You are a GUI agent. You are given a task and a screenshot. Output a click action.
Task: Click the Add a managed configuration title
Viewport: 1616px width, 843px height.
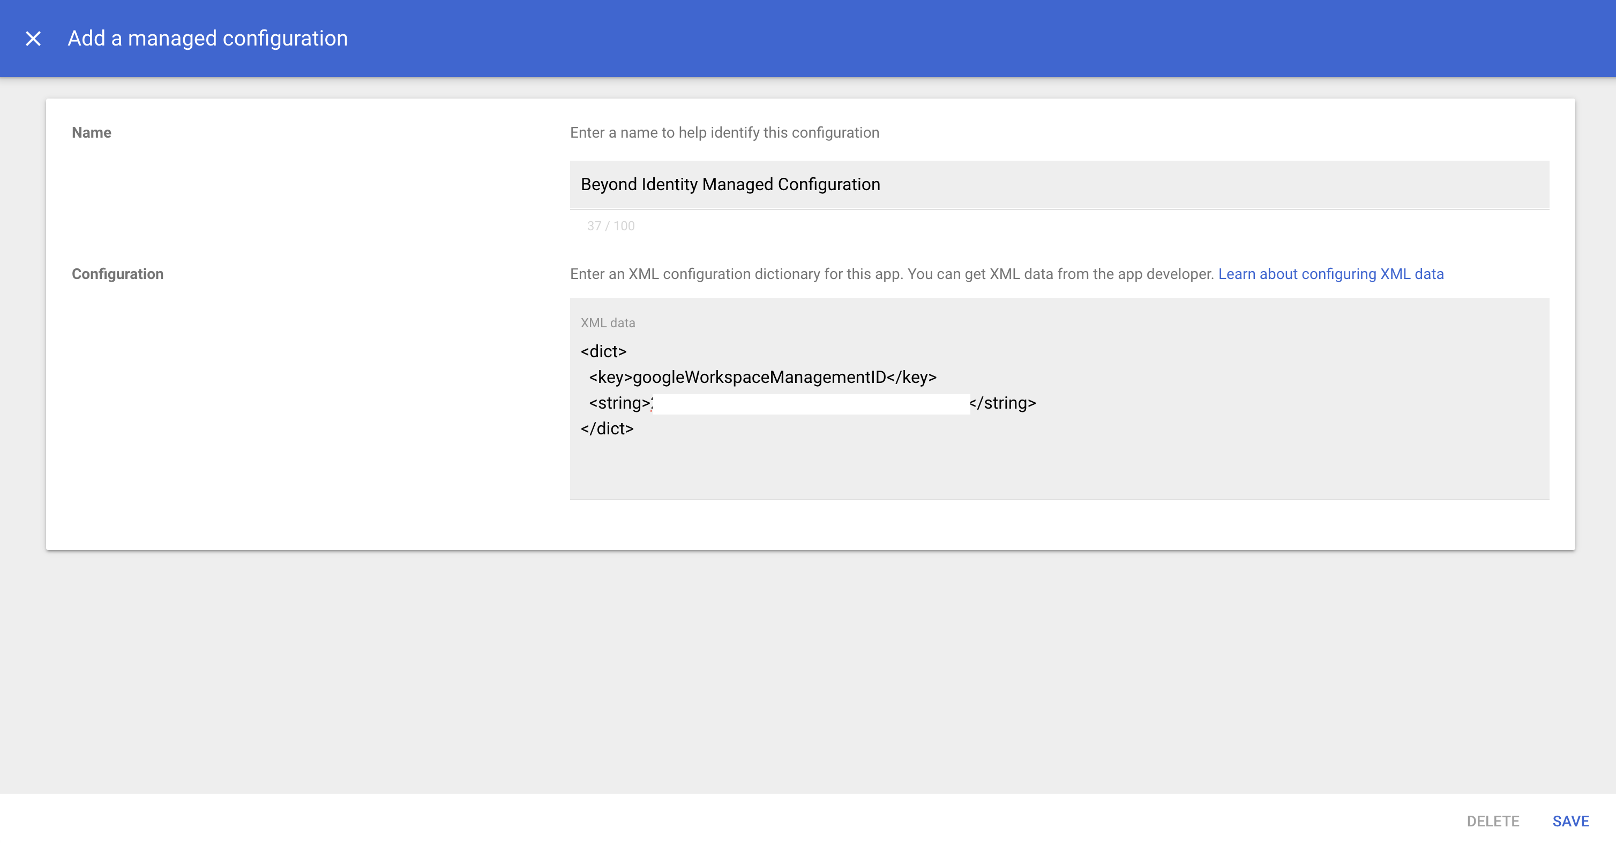coord(208,39)
